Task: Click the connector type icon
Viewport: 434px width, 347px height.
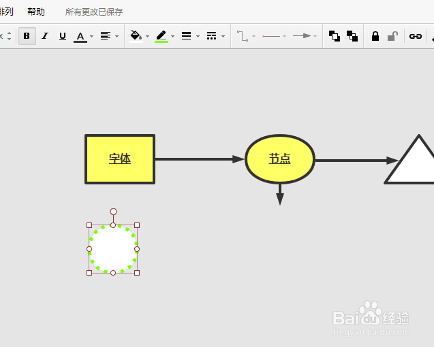Action: (x=243, y=36)
